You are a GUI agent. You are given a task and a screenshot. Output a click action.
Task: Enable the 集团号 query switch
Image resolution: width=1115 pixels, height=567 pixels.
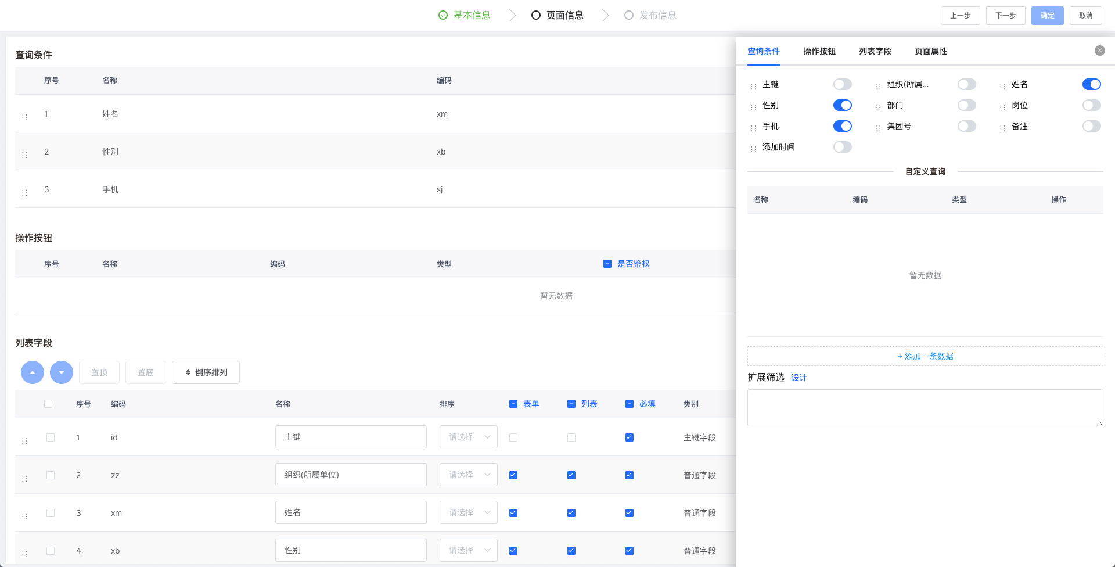click(967, 126)
